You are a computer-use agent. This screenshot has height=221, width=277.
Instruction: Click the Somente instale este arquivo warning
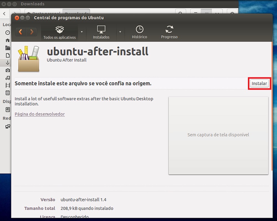click(x=83, y=83)
